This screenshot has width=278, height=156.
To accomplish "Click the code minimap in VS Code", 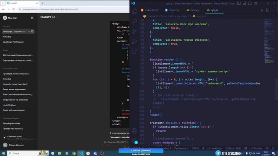I will click(269, 41).
